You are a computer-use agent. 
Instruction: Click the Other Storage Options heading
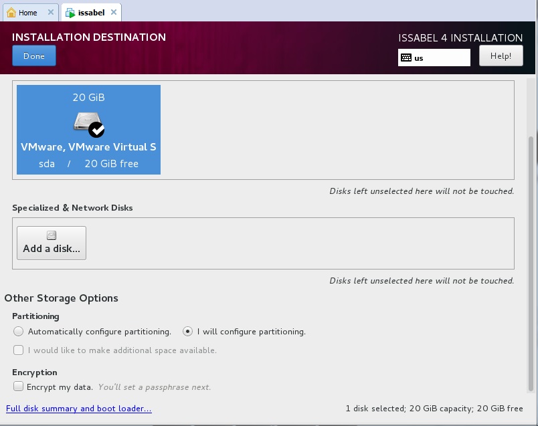[61, 298]
